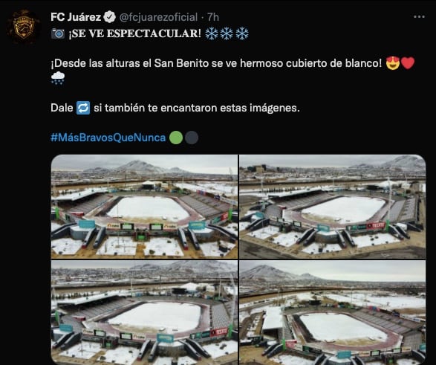Open the #MásBravosQueNunca hashtag
Image resolution: width=436 pixels, height=365 pixels.
pyautogui.click(x=108, y=138)
